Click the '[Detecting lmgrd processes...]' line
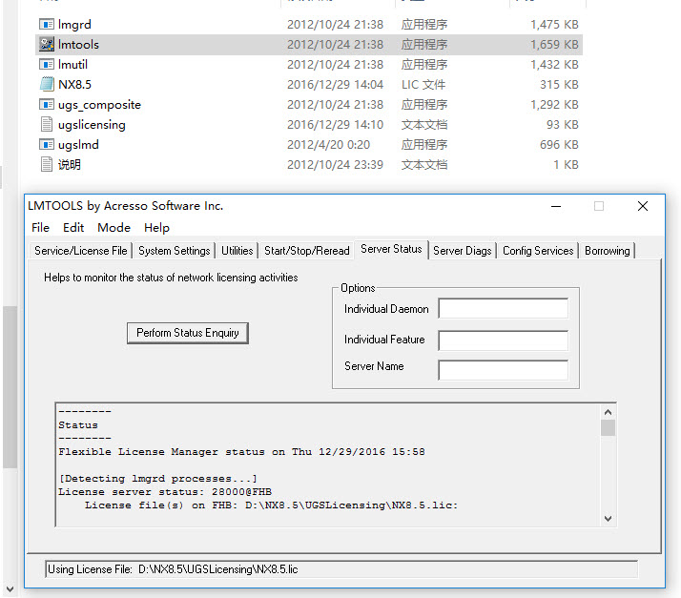This screenshot has height=598, width=681. (158, 479)
